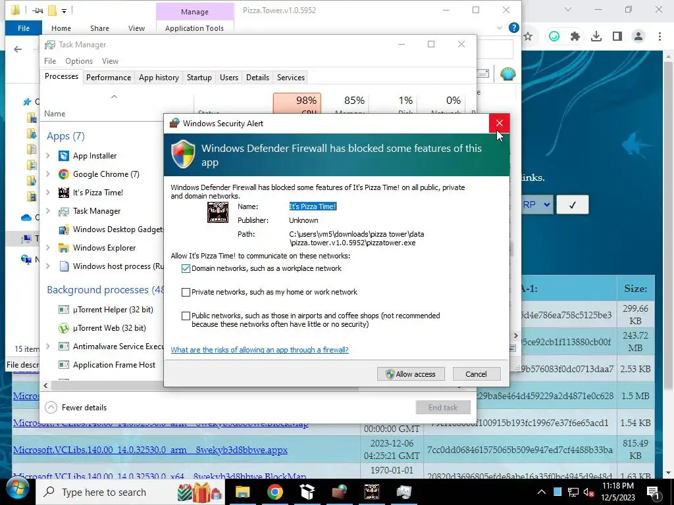The height and width of the screenshot is (505, 674).
Task: Open Chrome extensions puzzle icon
Action: point(575,37)
